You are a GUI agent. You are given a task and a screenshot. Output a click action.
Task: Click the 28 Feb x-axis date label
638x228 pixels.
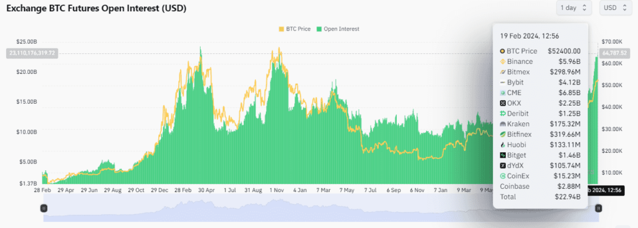[43, 189]
